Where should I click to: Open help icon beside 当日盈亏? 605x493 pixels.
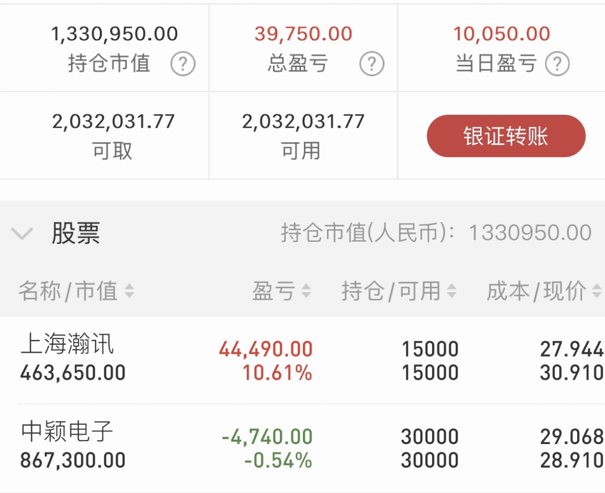[557, 64]
